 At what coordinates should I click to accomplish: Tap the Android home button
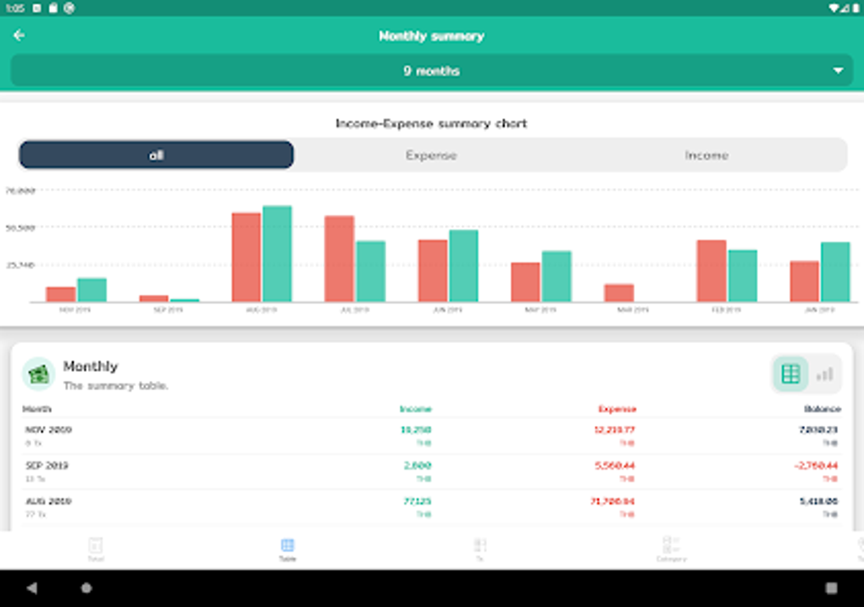85,586
